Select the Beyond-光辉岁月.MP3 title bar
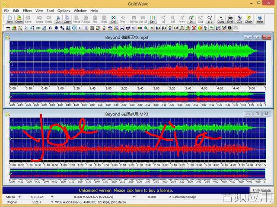 click(x=127, y=114)
